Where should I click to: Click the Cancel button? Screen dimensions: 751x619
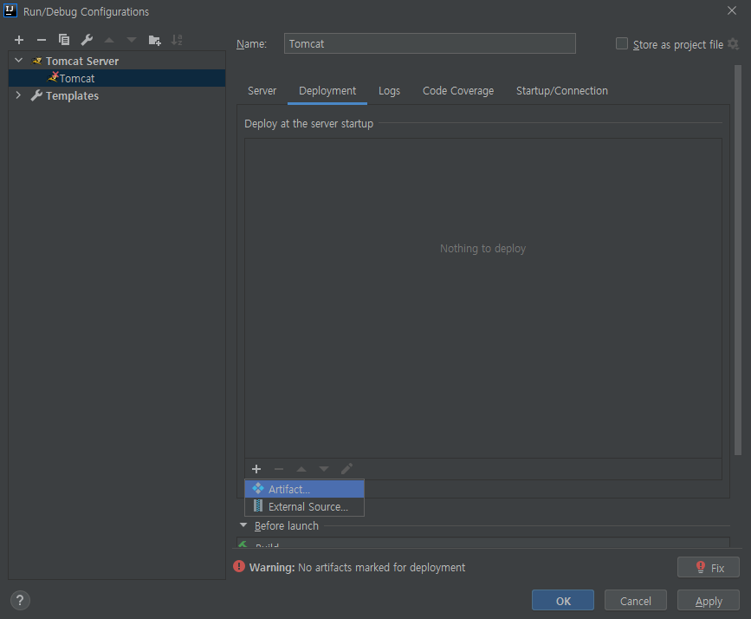point(636,601)
